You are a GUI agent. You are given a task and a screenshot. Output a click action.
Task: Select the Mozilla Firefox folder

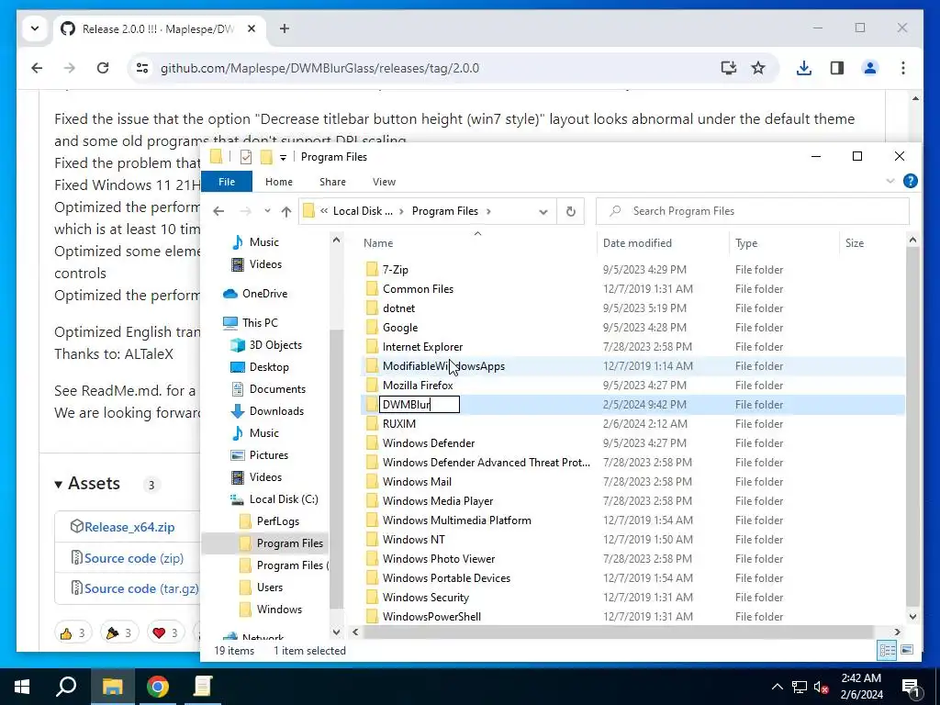click(418, 386)
